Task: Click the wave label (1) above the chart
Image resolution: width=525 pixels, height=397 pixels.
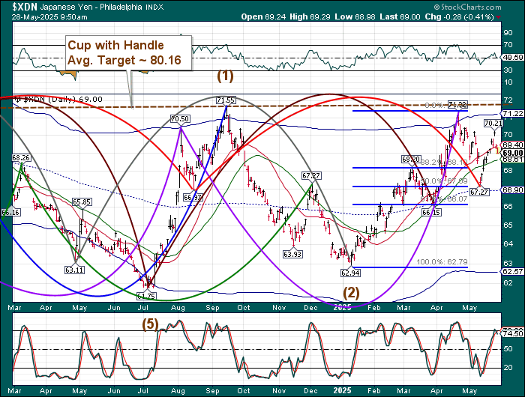Action: tap(225, 76)
